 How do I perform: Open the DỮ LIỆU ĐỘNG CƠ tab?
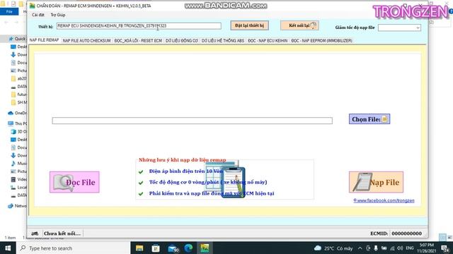click(182, 41)
